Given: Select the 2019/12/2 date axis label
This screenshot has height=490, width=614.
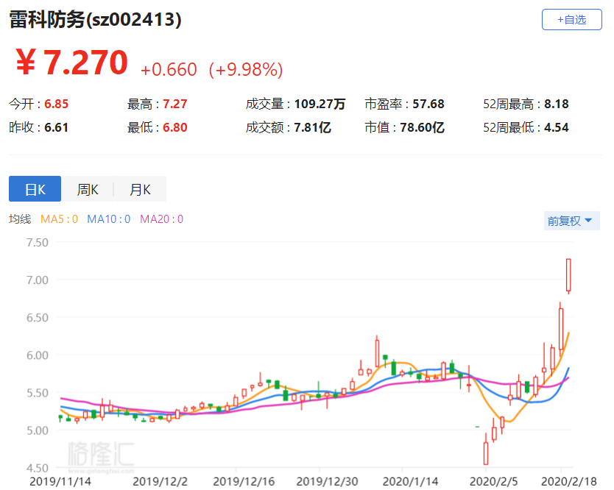Looking at the screenshot, I should (160, 481).
